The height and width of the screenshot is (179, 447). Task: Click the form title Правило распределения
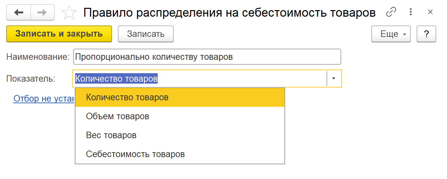pos(229,13)
